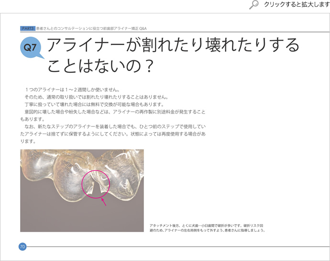The width and height of the screenshot is (330, 261).
Task: Click the magnifying glass zoom icon
Action: 254,5
